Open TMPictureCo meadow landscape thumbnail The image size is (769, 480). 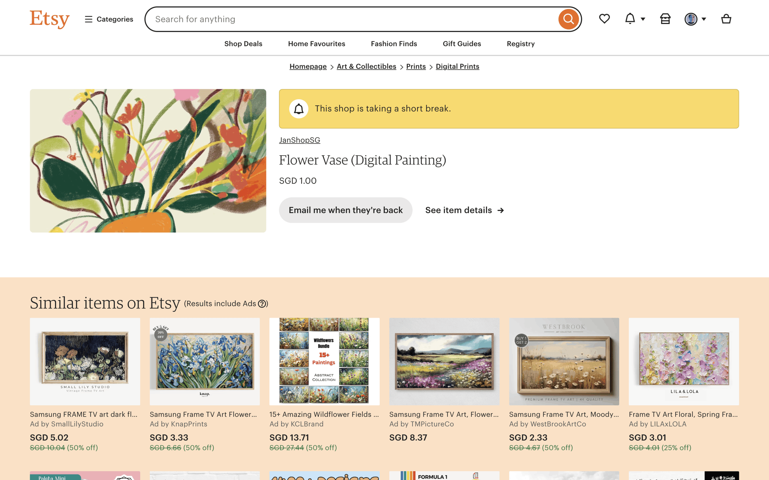[444, 362]
